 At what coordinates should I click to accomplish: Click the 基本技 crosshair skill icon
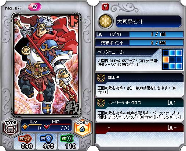[x=101, y=78]
